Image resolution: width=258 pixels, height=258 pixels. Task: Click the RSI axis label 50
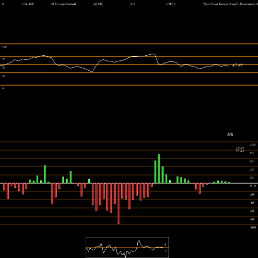[x=4, y=68]
